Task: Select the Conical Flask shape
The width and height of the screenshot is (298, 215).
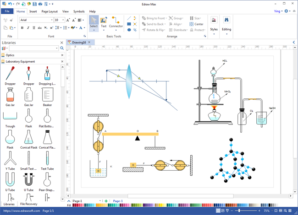Action: pyautogui.click(x=28, y=139)
